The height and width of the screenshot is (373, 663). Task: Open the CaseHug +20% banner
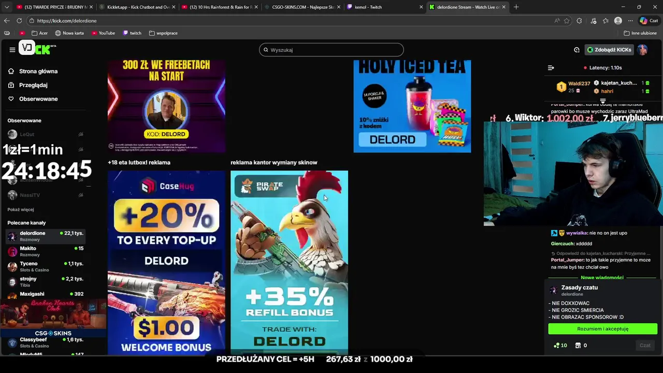(166, 263)
